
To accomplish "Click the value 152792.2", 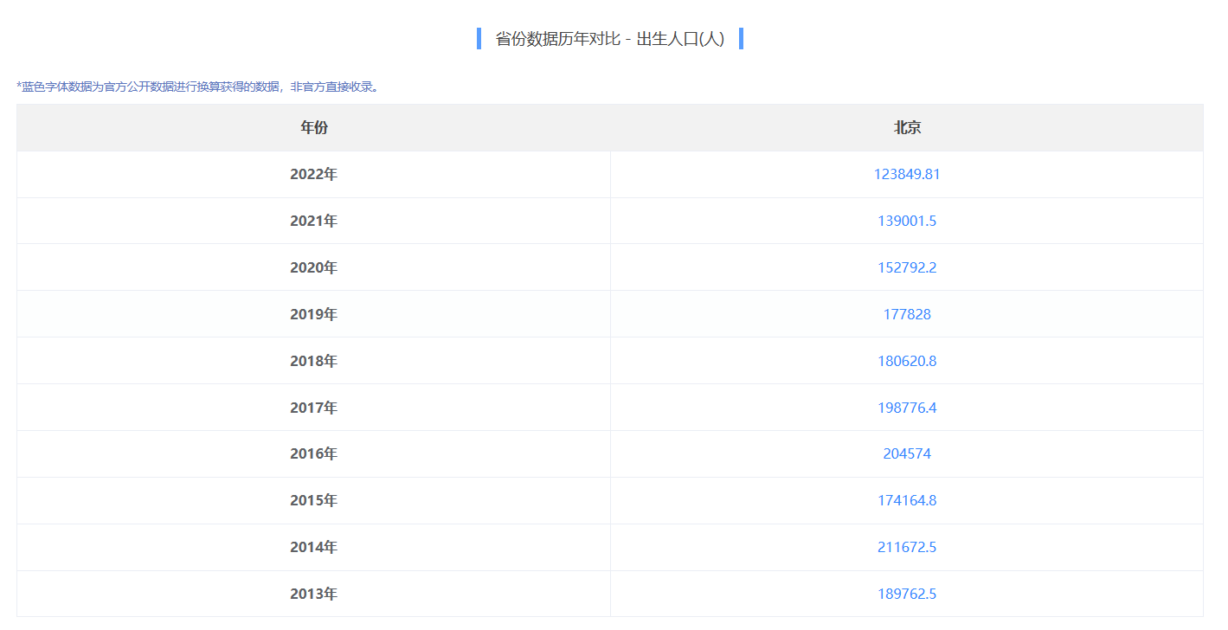I will 907,267.
